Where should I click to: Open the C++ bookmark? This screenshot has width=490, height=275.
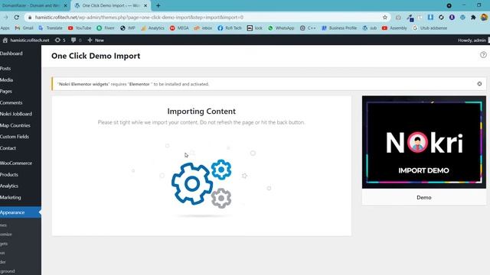click(308, 28)
